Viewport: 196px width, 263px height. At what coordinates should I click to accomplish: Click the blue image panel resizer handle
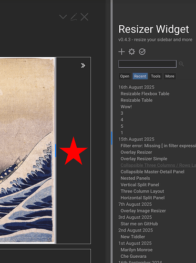click(56, 150)
